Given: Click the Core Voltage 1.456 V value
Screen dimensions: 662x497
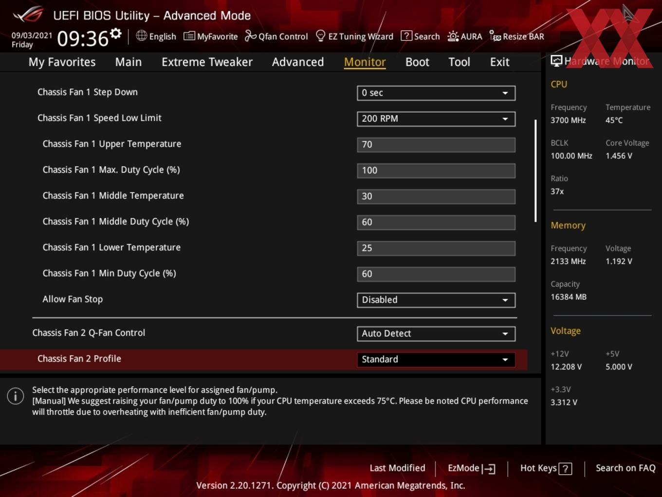Looking at the screenshot, I should tap(619, 156).
